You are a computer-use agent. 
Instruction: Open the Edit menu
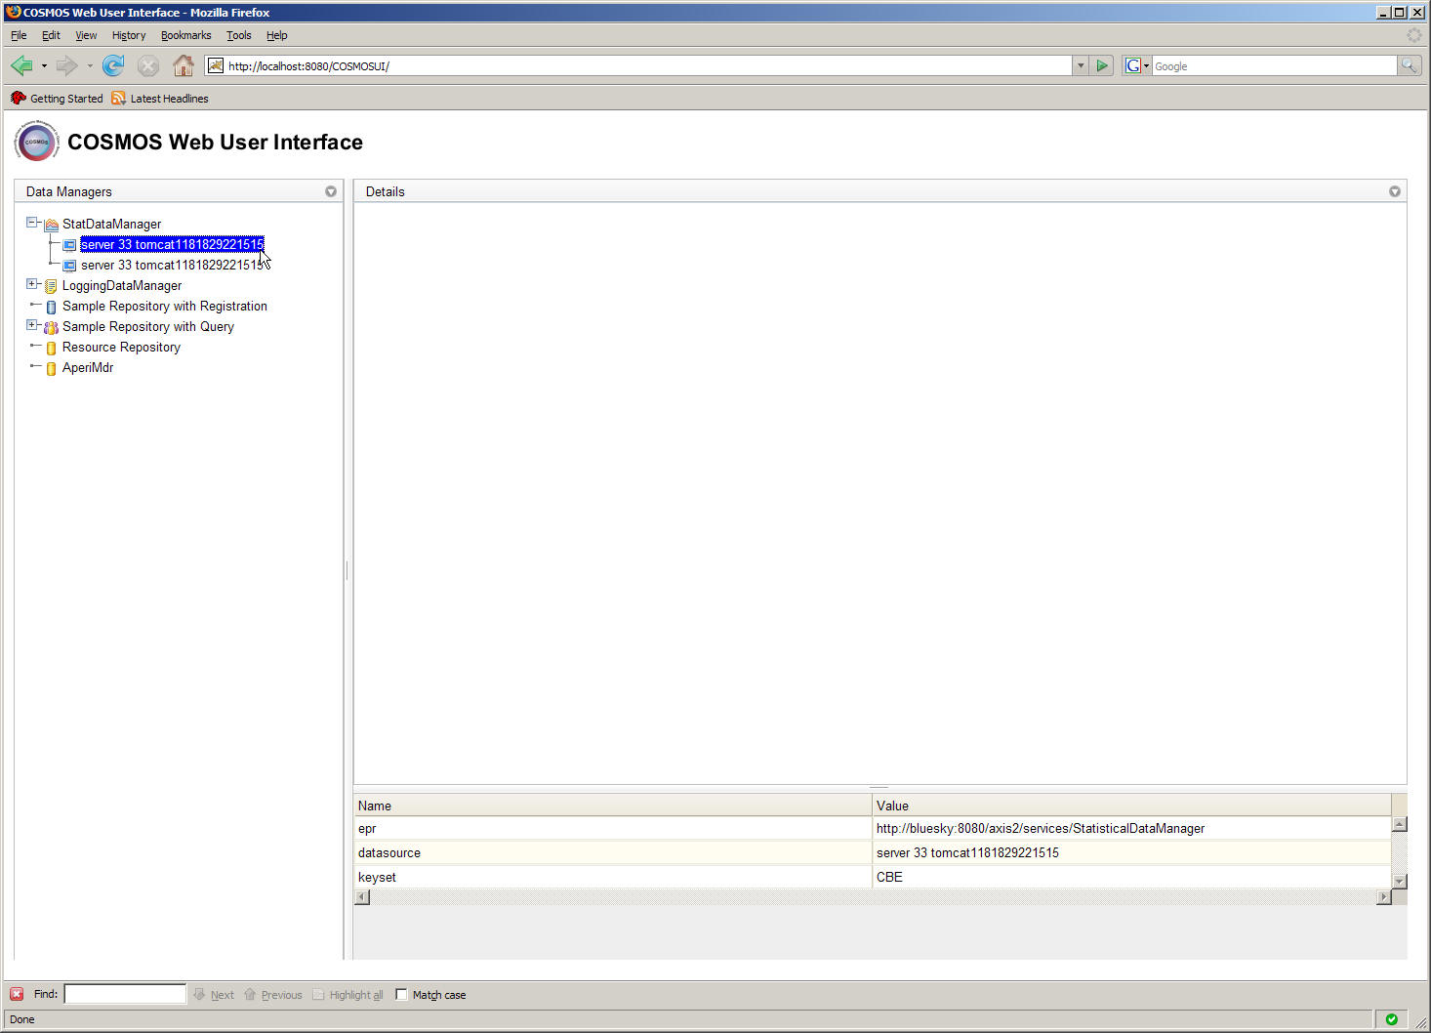(x=51, y=35)
